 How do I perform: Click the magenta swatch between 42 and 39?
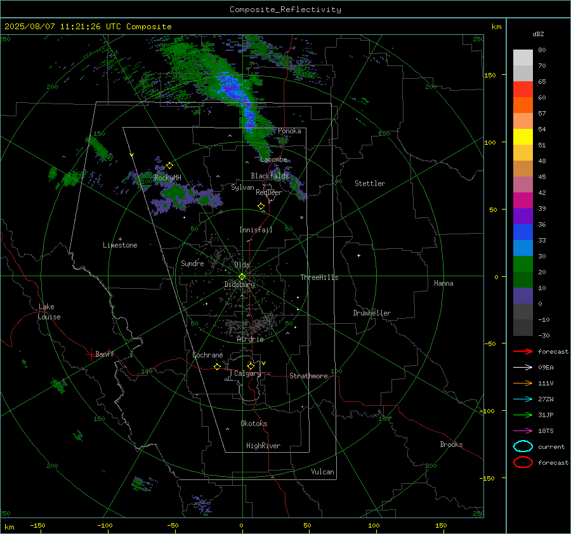tap(523, 201)
